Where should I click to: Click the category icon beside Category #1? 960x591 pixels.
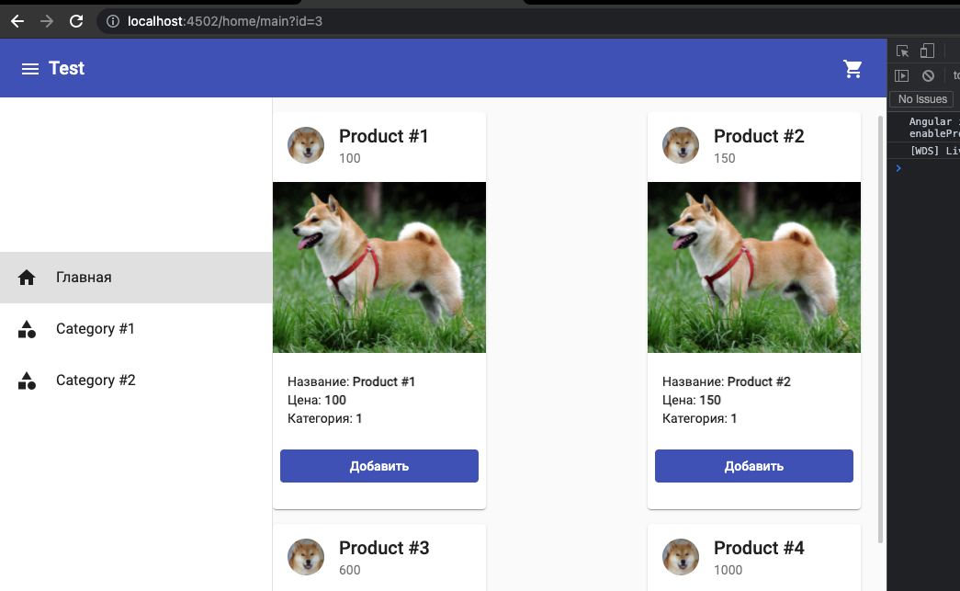point(27,329)
